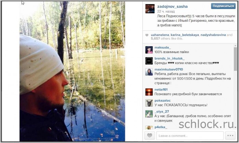Click the comments scrollbar thumb
Screen dimensions: 239x143
[x=235, y=59]
